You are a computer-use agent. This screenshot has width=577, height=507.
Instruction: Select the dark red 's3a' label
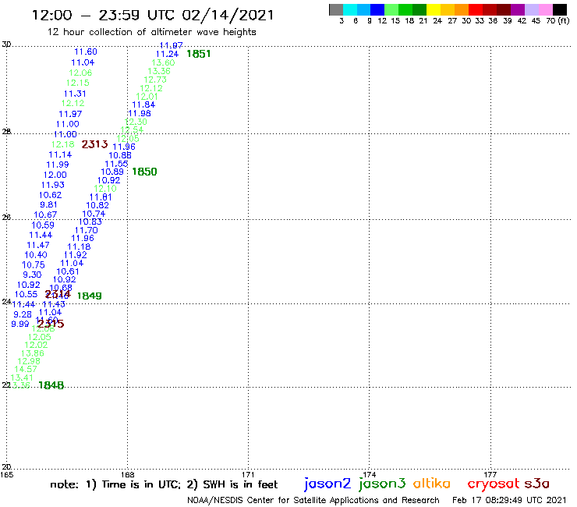click(x=536, y=484)
